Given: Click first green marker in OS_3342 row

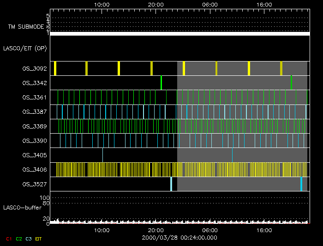Looking at the screenshot, I should pos(161,83).
